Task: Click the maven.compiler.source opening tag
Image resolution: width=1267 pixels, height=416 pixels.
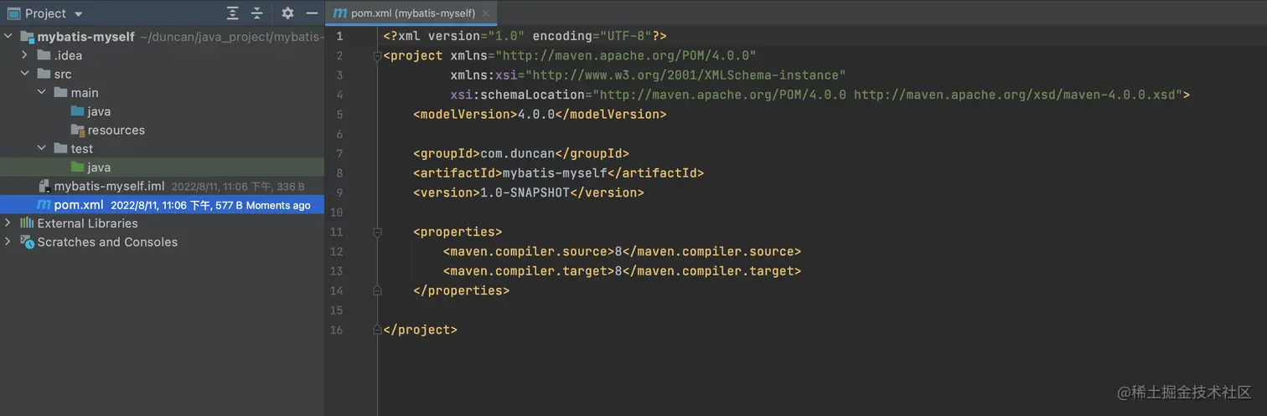Action: click(x=529, y=251)
